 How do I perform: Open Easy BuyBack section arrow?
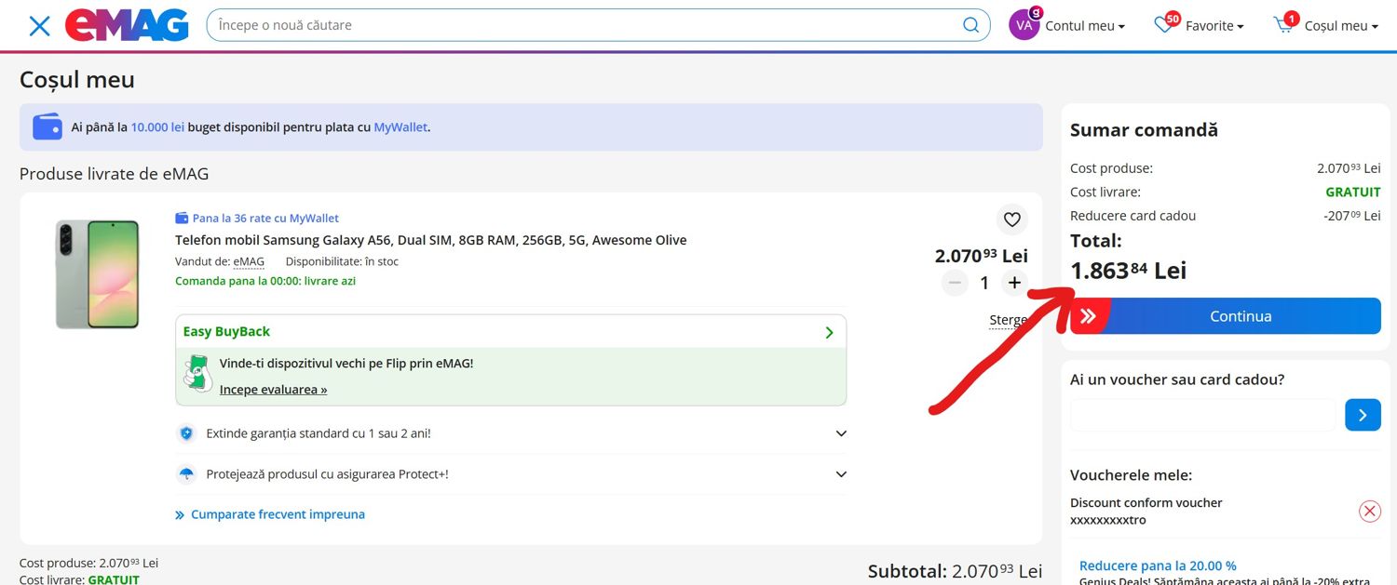click(829, 332)
